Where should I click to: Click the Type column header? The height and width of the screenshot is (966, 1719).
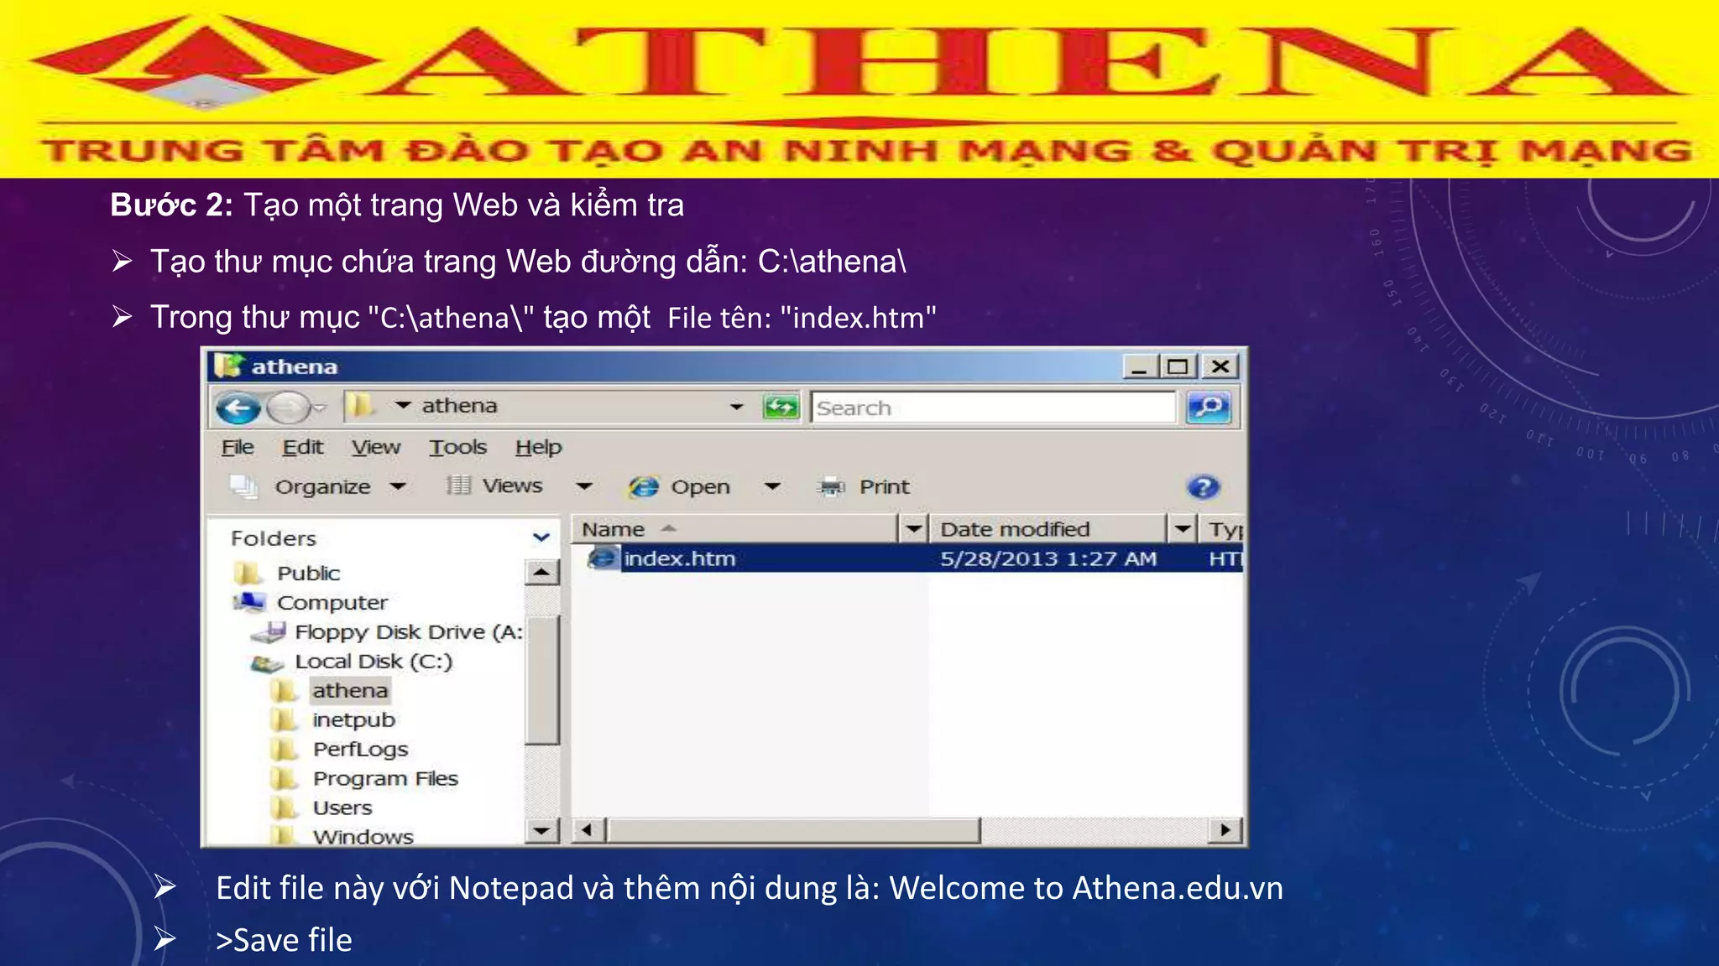(1222, 529)
